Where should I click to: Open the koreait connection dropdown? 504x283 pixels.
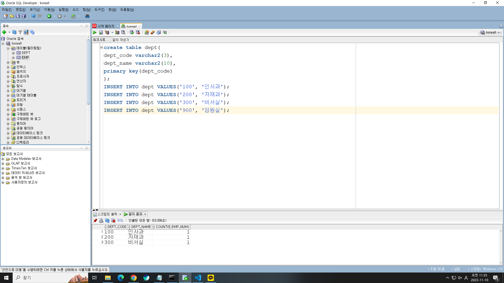(x=490, y=32)
